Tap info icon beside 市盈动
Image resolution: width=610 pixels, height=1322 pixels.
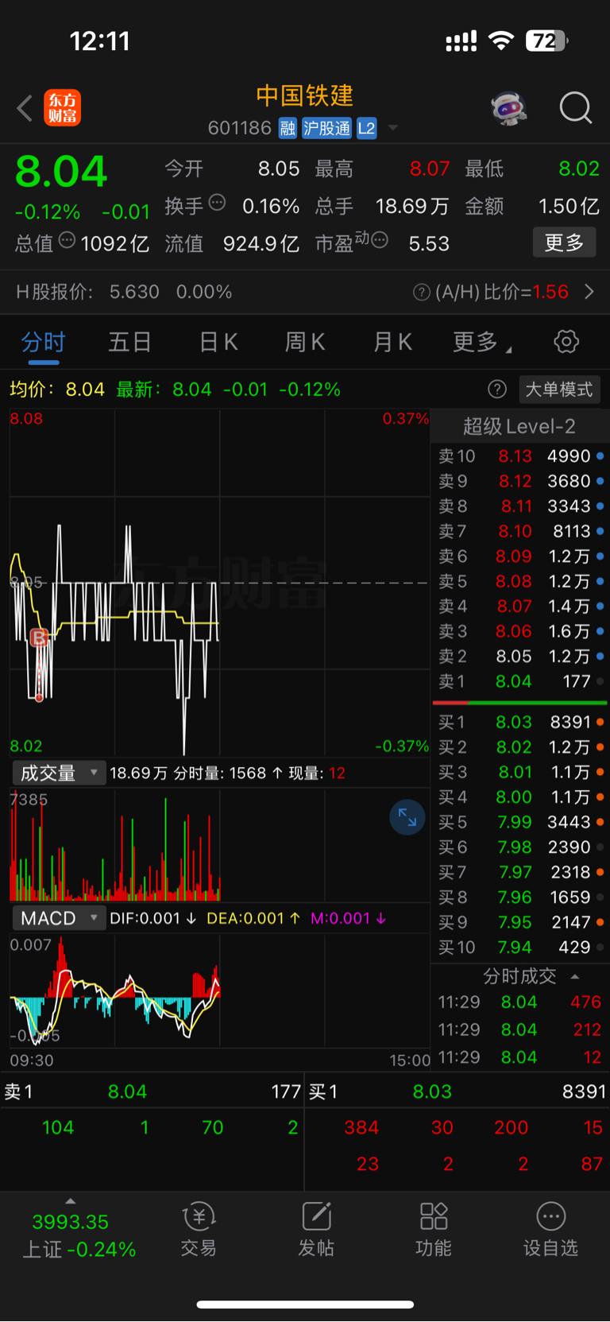pyautogui.click(x=380, y=239)
